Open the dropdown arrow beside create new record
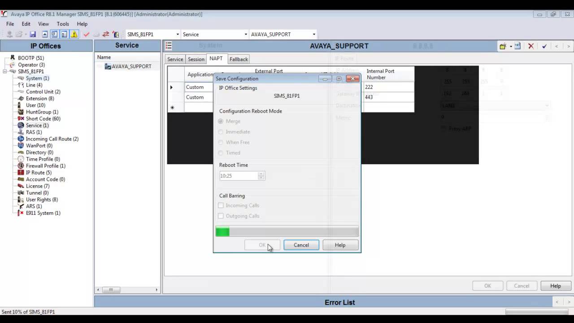The height and width of the screenshot is (323, 574). [511, 46]
